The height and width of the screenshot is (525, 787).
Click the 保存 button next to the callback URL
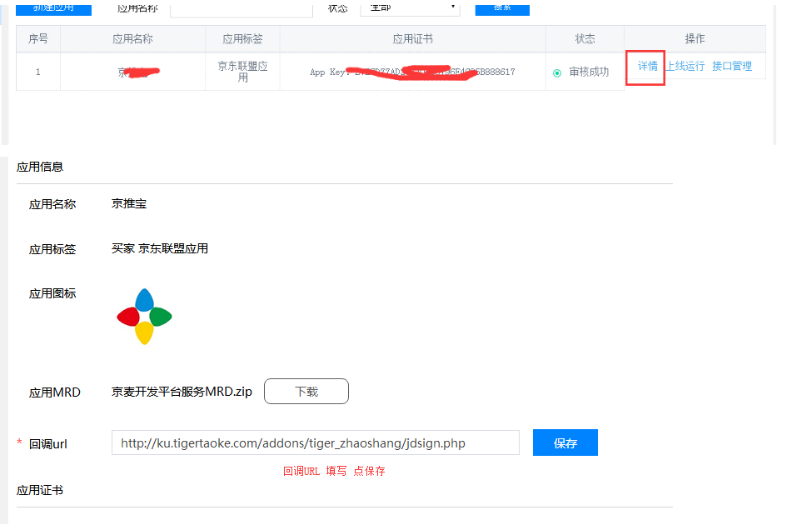click(x=565, y=442)
